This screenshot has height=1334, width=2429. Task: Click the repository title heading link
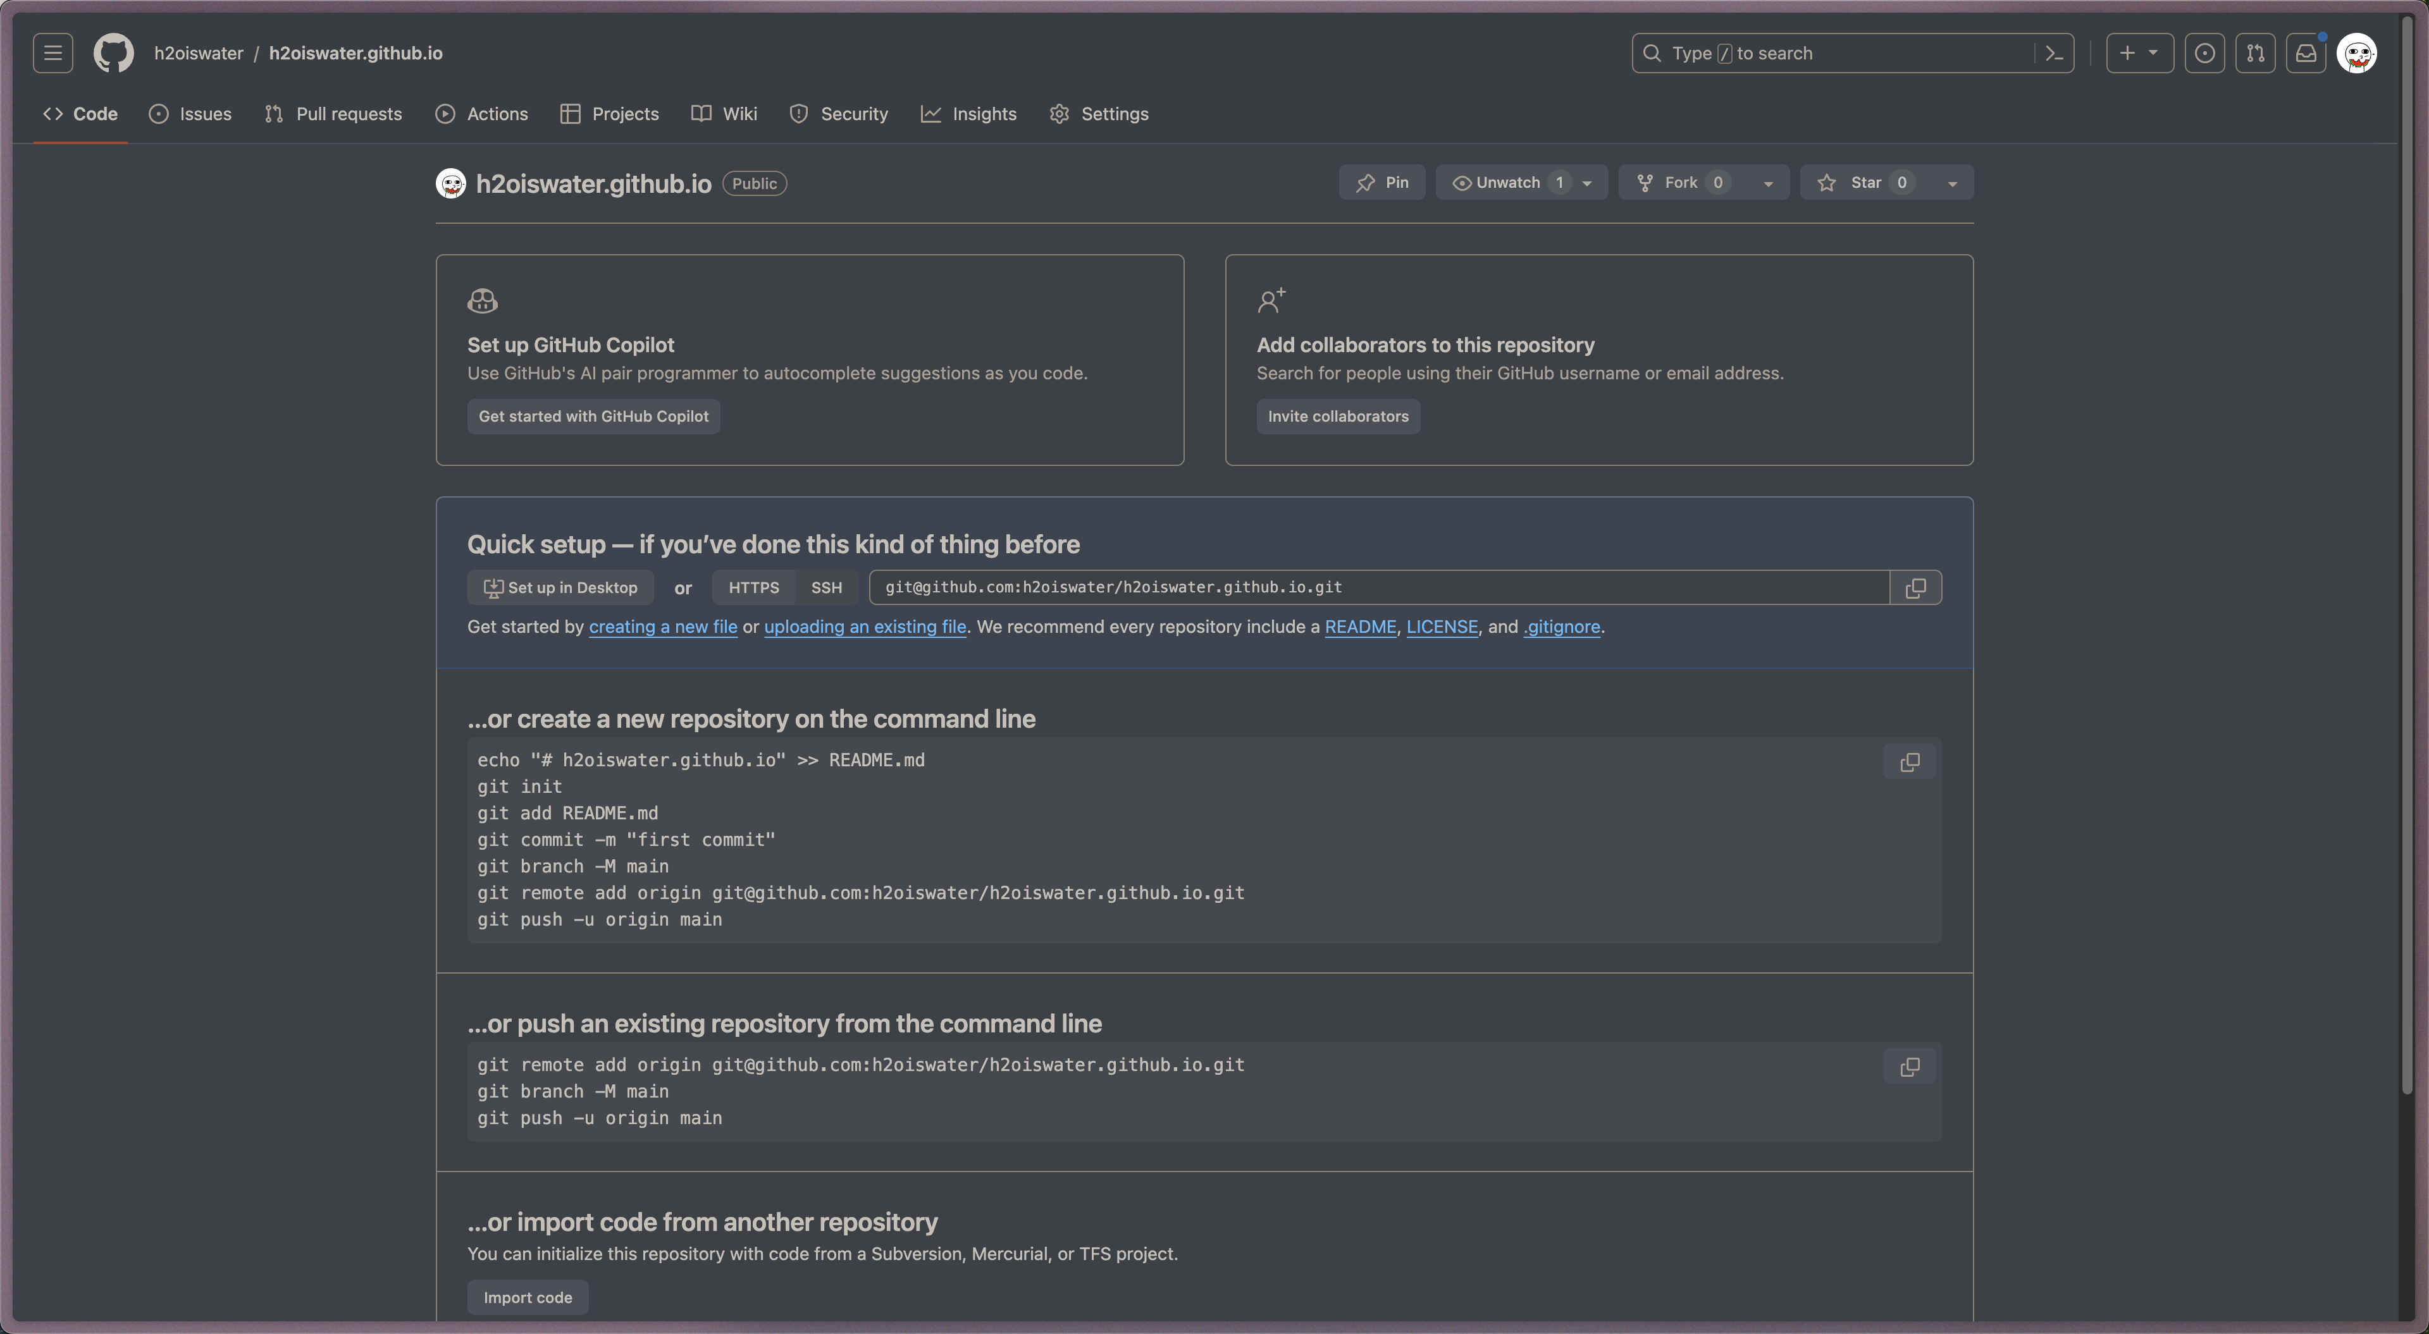click(x=593, y=184)
